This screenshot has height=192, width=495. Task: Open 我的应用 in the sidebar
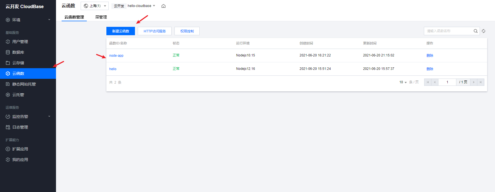[x=28, y=160]
